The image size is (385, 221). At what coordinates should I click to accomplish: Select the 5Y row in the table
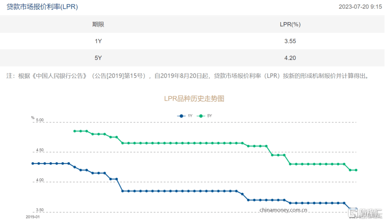coord(98,58)
